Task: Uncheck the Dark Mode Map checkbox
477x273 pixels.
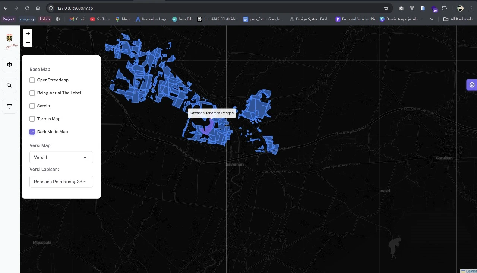Action: (x=32, y=132)
